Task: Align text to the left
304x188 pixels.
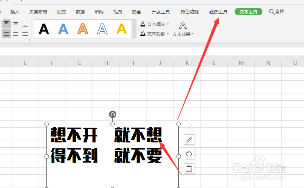Action: click(6, 34)
